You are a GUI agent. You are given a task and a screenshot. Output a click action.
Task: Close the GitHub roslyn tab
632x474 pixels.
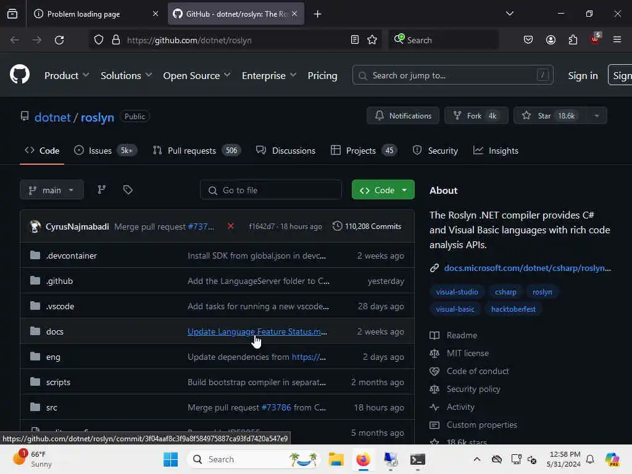click(294, 14)
